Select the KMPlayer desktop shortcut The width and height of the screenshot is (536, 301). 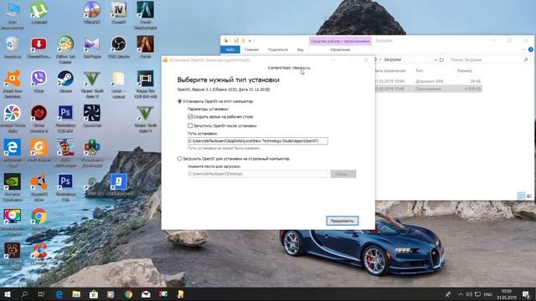[x=92, y=48]
